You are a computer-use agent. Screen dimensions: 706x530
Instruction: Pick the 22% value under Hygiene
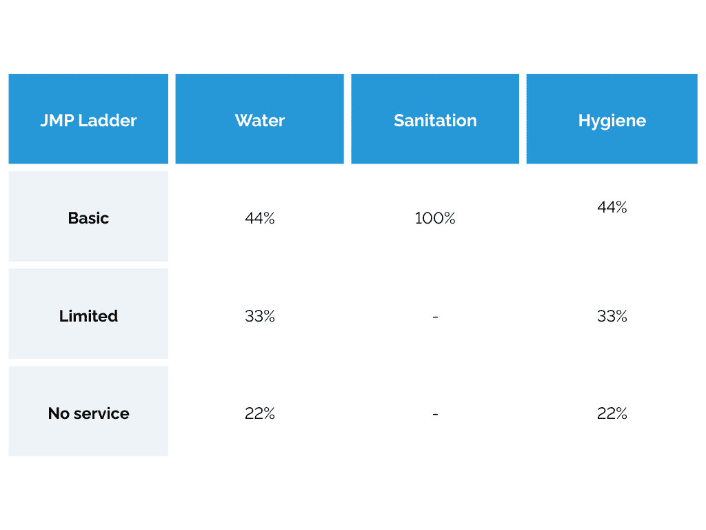coord(612,413)
